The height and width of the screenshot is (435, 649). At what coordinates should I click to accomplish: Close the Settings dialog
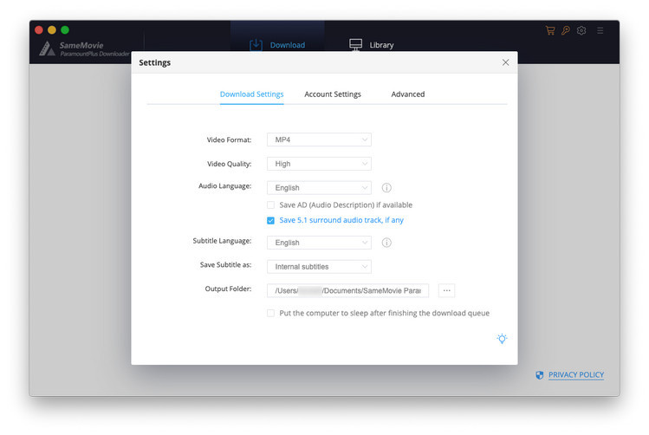506,62
